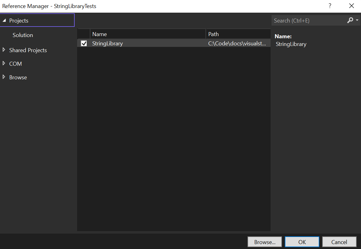Click the Help question mark icon
361x249 pixels.
pyautogui.click(x=330, y=6)
